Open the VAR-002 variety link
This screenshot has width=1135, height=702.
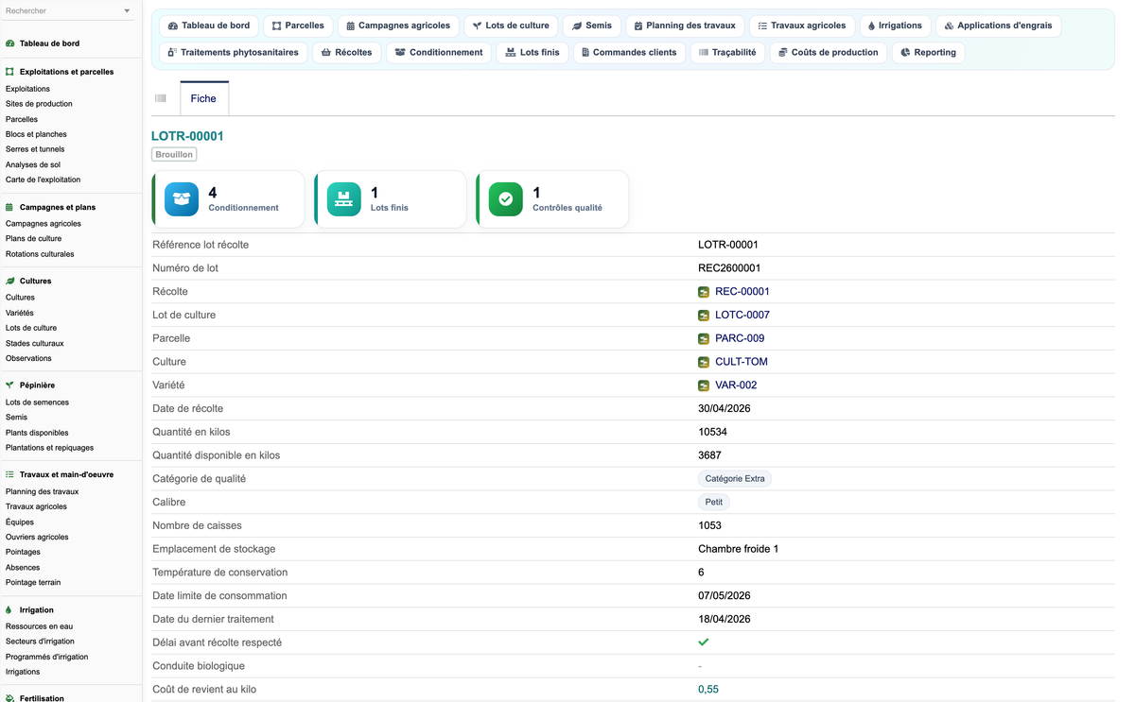736,385
